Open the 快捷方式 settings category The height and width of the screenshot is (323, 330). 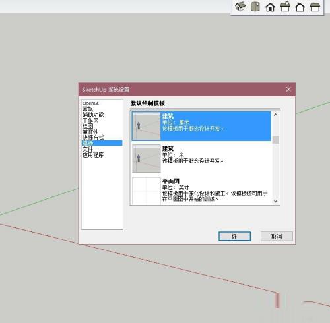[x=93, y=138]
